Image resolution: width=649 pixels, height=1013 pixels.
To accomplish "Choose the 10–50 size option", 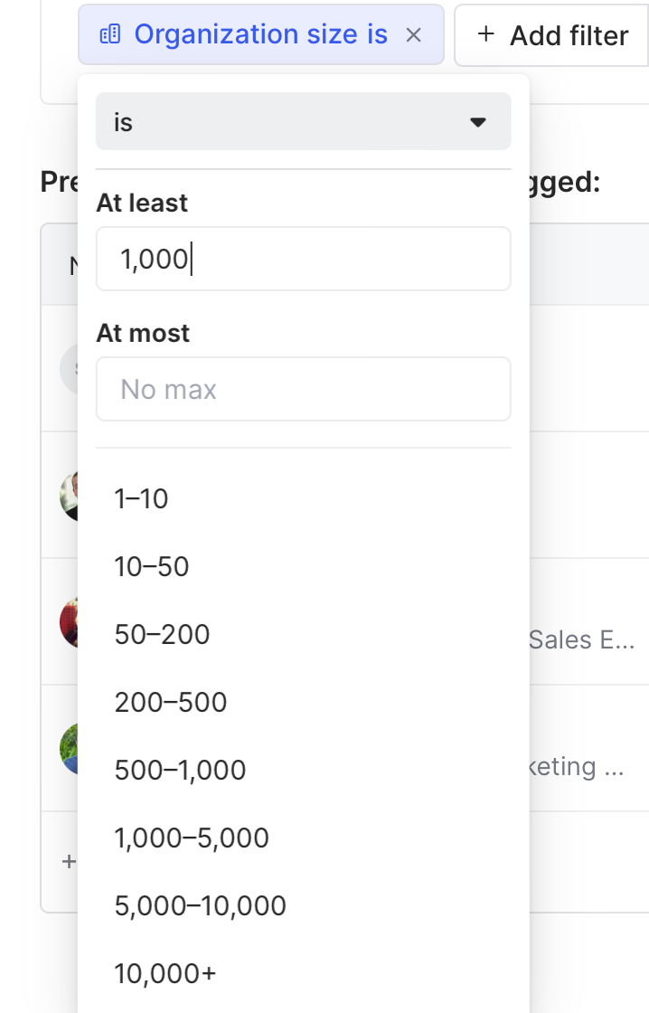I will [152, 566].
